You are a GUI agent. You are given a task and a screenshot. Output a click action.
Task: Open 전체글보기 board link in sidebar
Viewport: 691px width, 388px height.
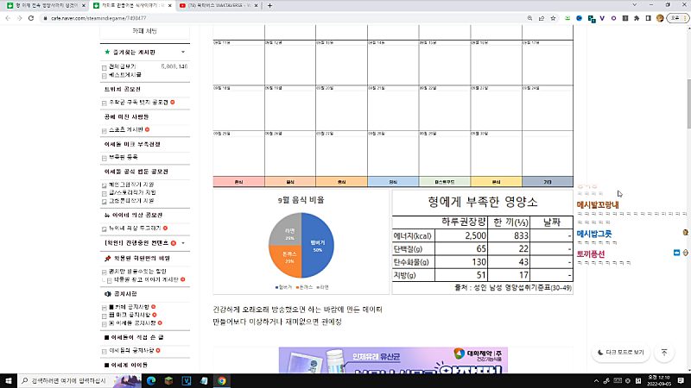tap(123, 66)
